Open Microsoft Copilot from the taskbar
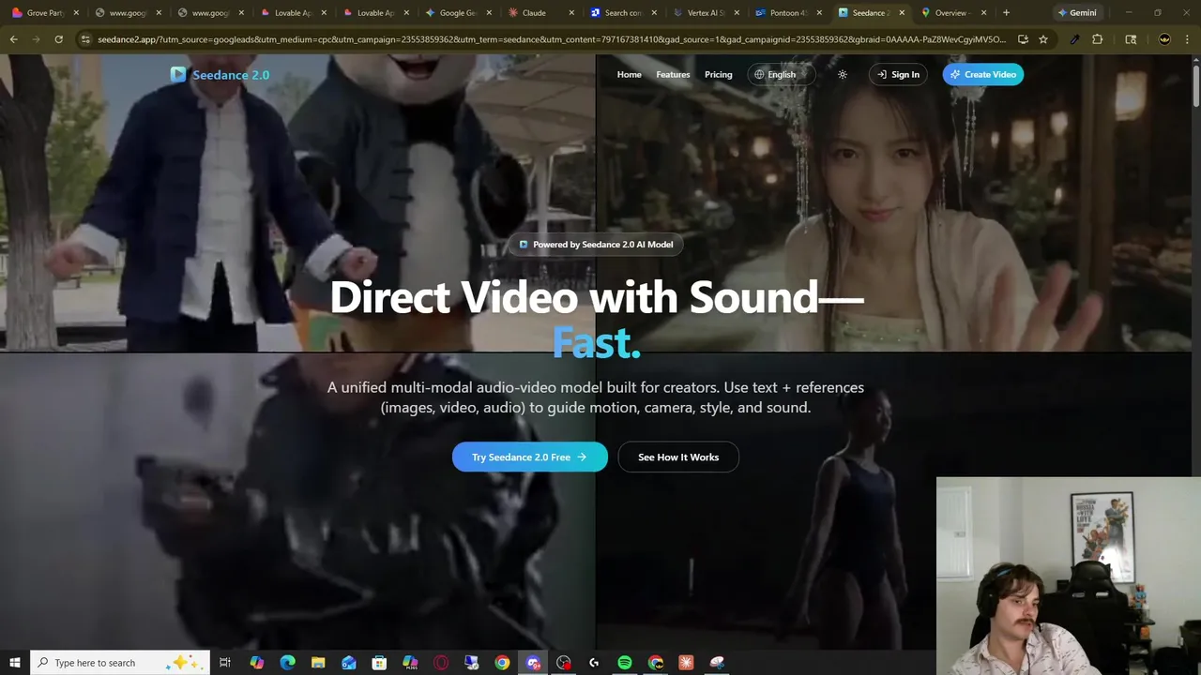 click(x=256, y=663)
